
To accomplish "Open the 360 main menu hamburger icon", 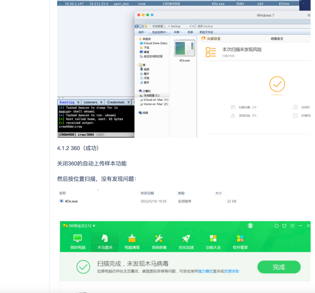I will (292, 226).
